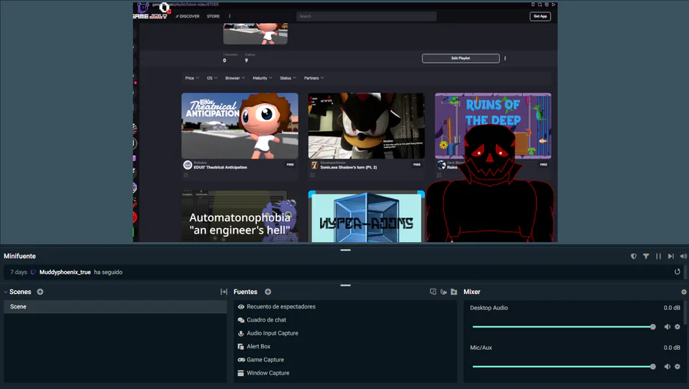Click the eye icon of Recuento de espectadores
Image resolution: width=689 pixels, height=389 pixels.
click(241, 307)
